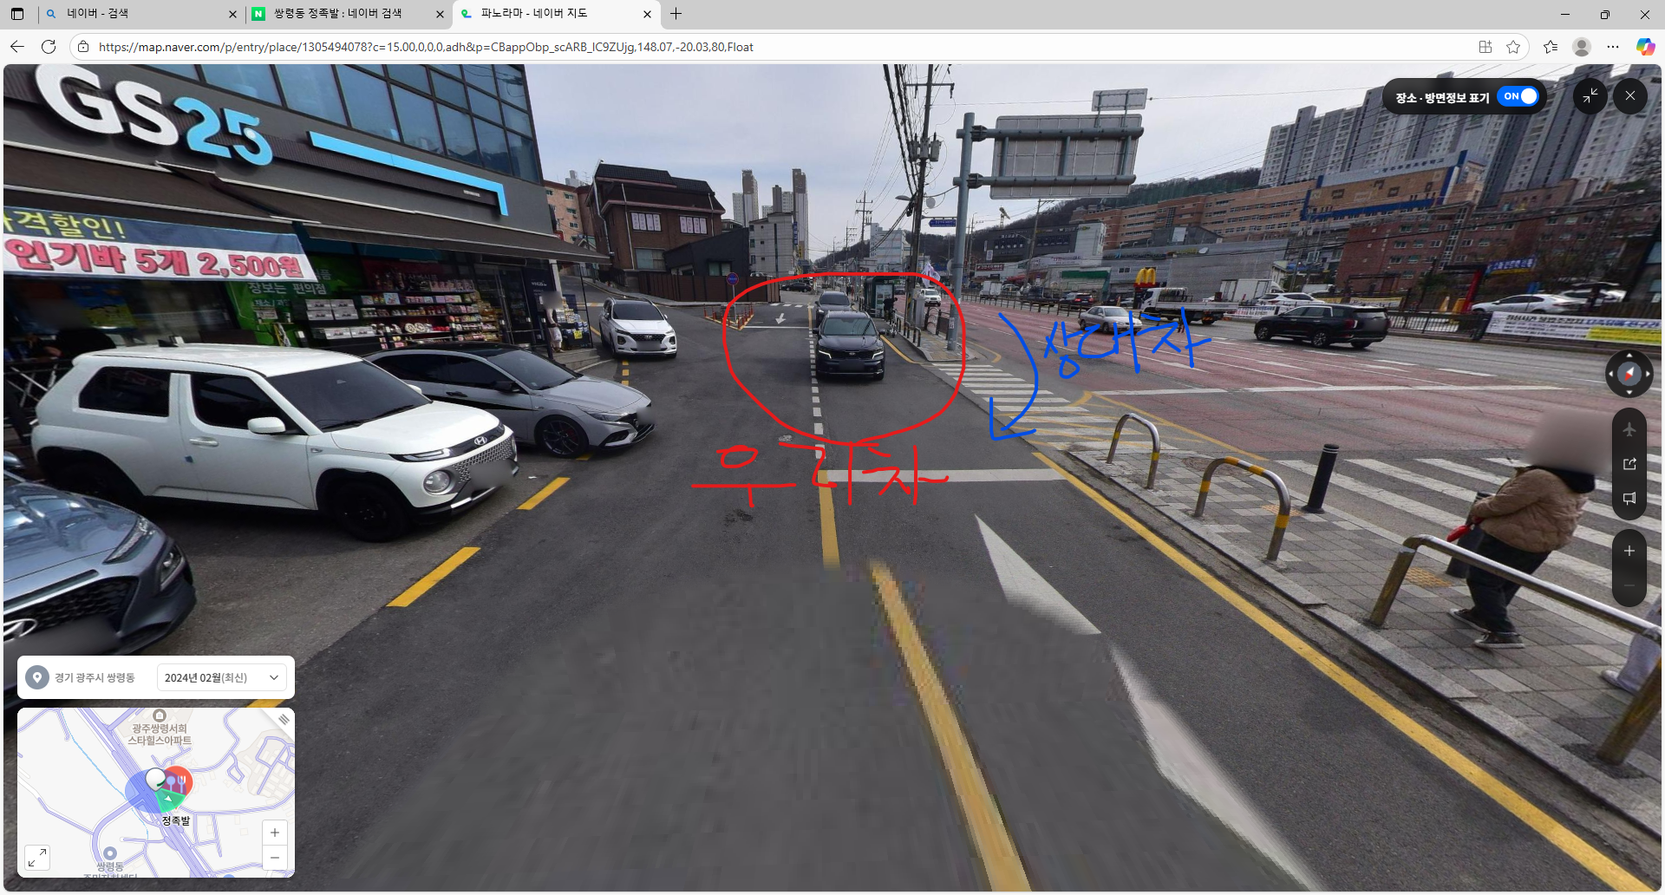Zoom in on the minimap

pos(274,833)
